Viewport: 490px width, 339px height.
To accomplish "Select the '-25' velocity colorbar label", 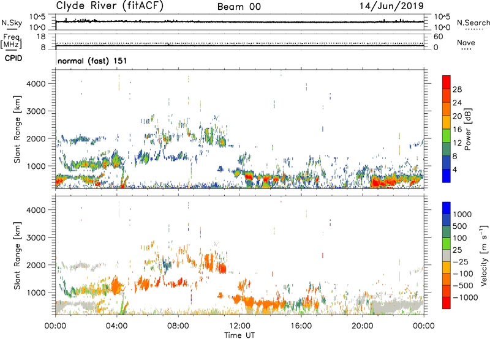I will coord(461,261).
